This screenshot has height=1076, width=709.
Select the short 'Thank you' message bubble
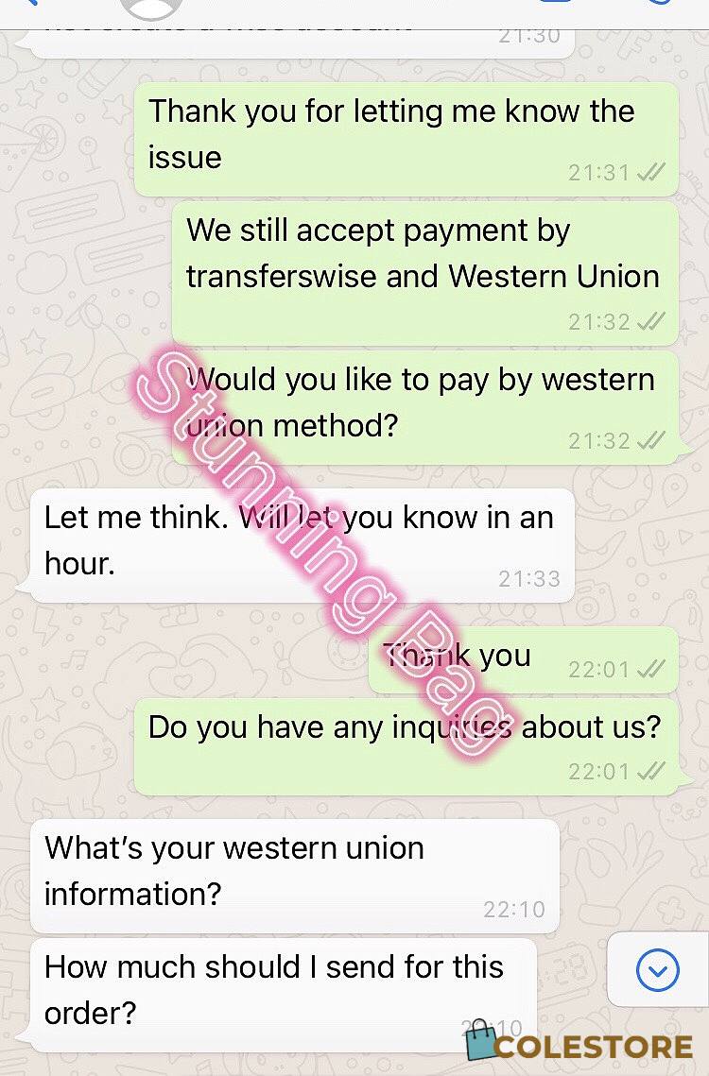tap(524, 659)
